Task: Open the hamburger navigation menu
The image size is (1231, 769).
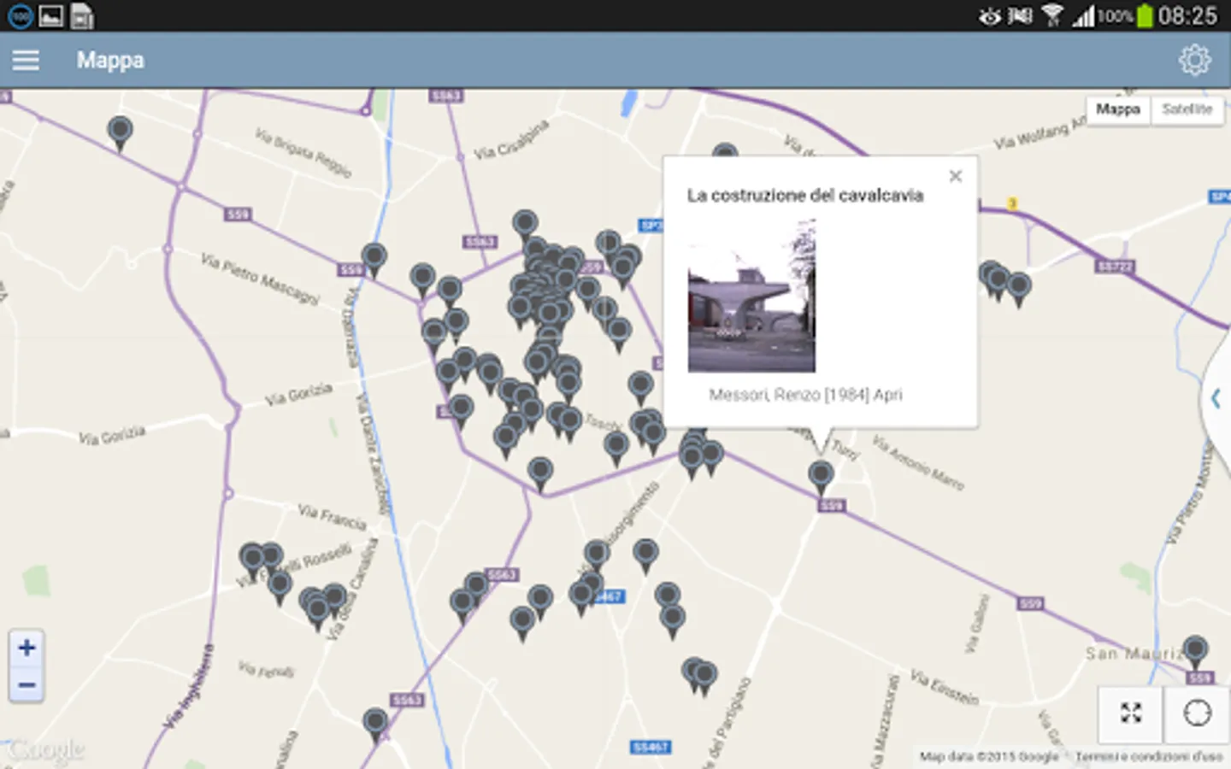Action: coord(26,60)
